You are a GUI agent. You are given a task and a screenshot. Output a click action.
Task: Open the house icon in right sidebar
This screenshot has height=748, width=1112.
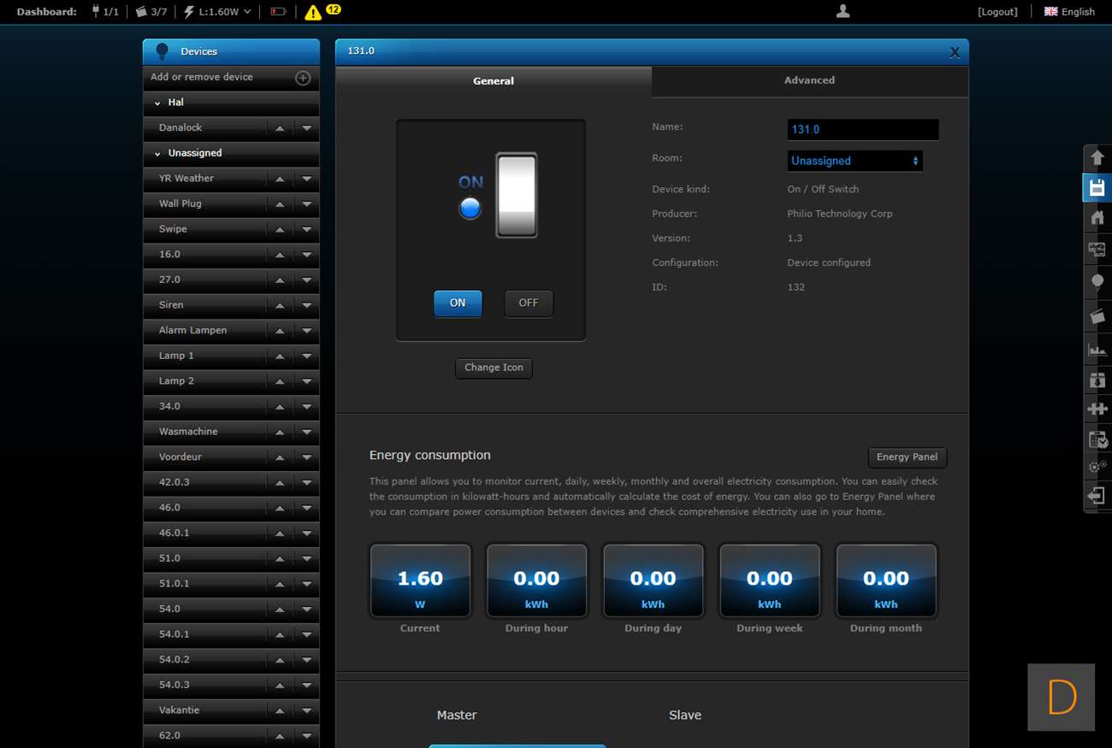tap(1097, 218)
